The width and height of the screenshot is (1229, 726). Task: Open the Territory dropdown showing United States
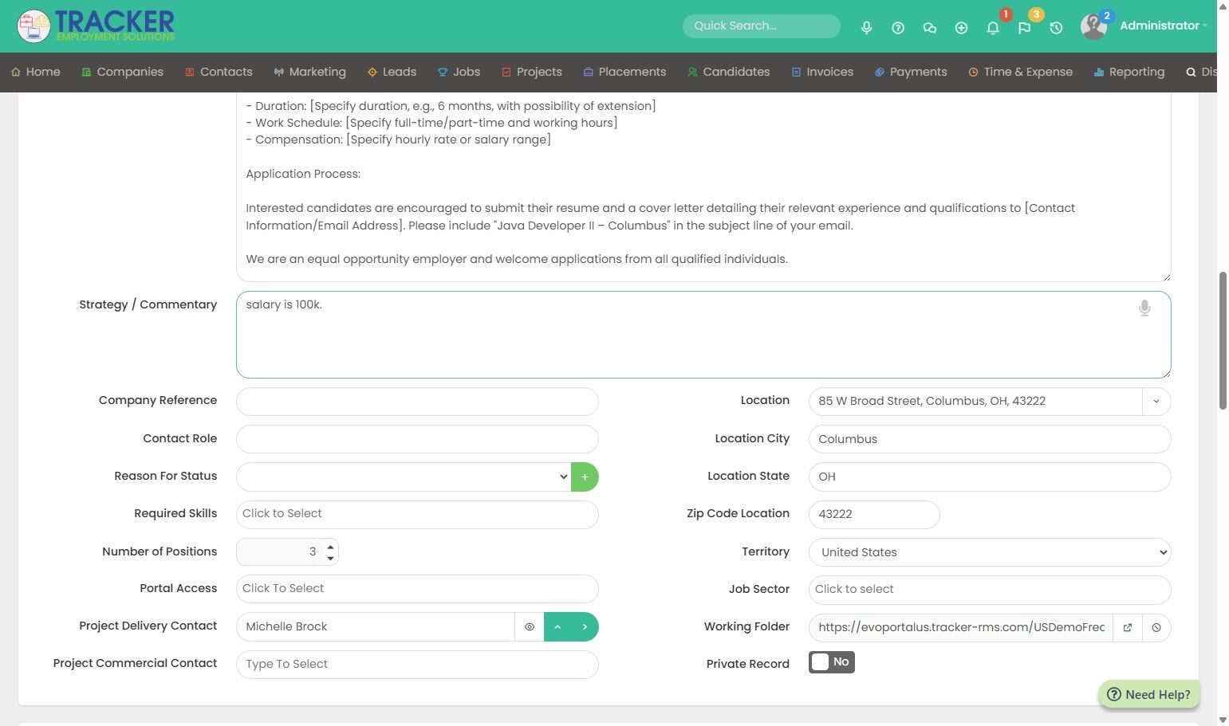990,552
